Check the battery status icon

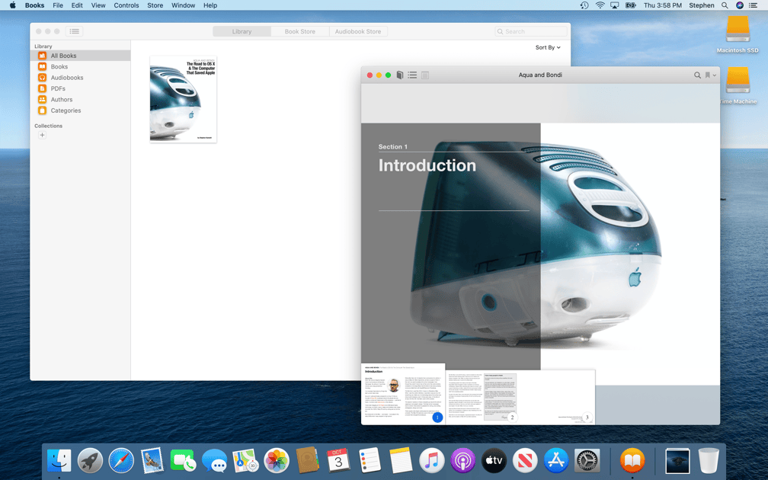pyautogui.click(x=630, y=5)
